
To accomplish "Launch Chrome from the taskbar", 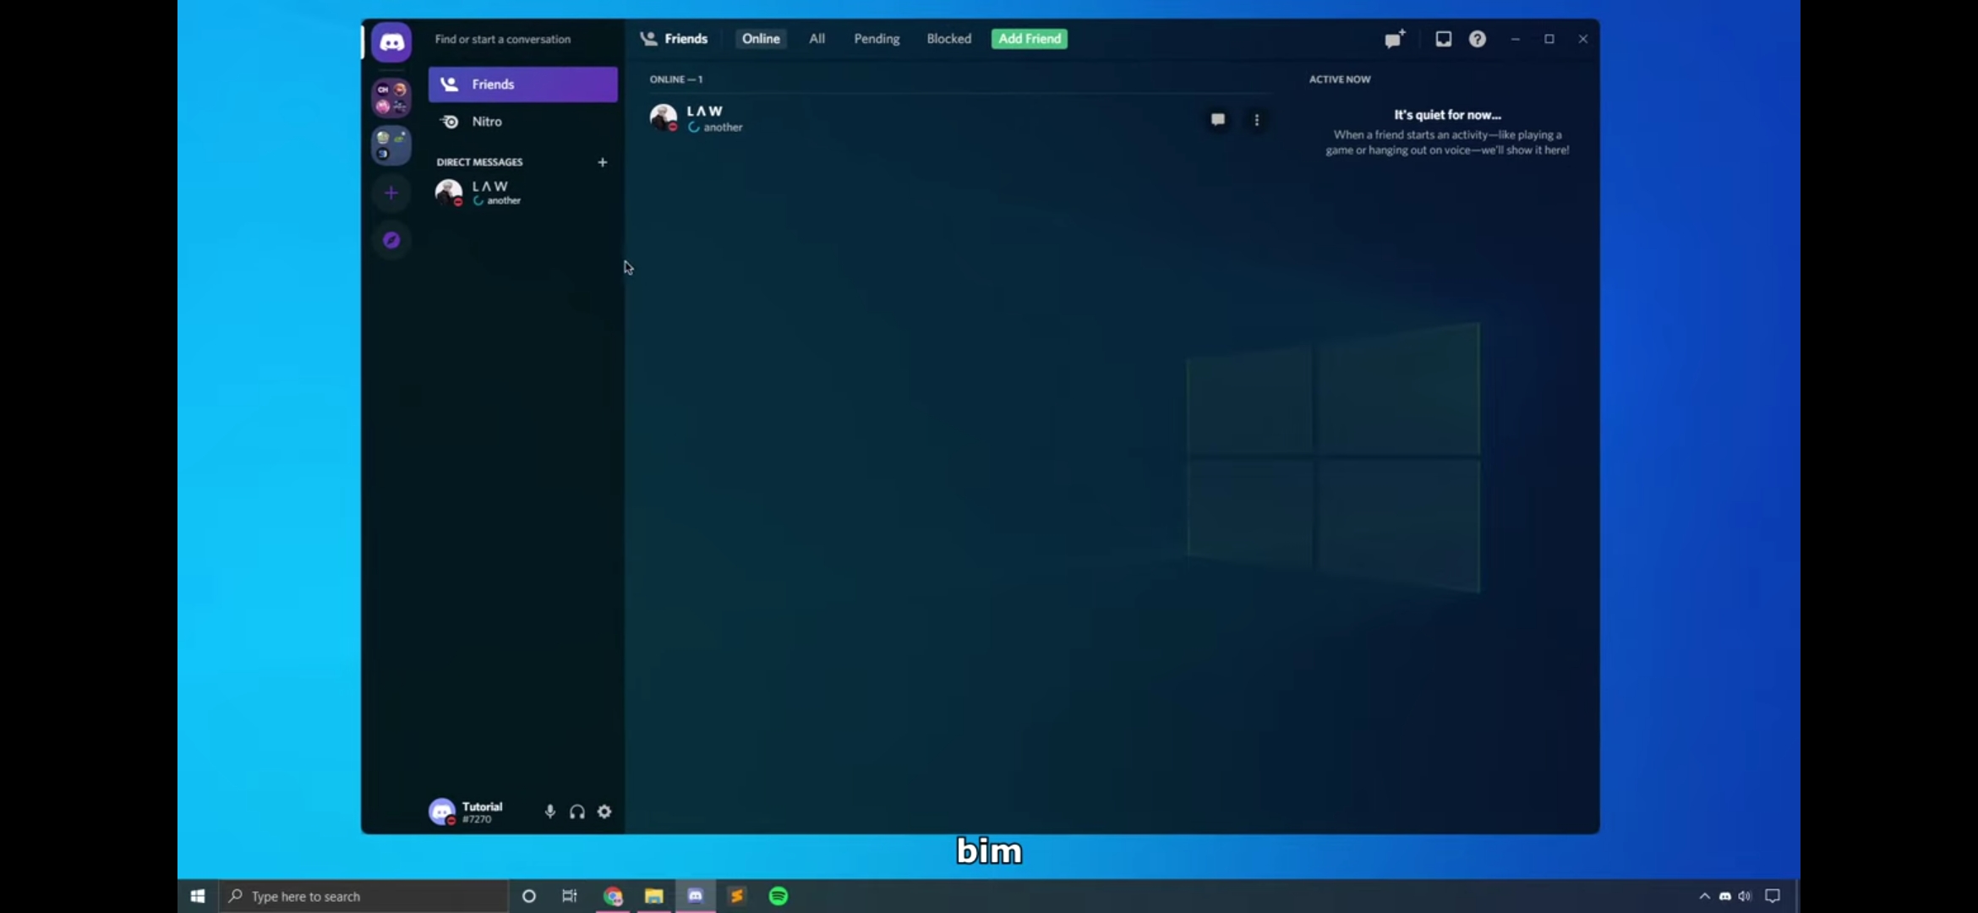I will (613, 895).
